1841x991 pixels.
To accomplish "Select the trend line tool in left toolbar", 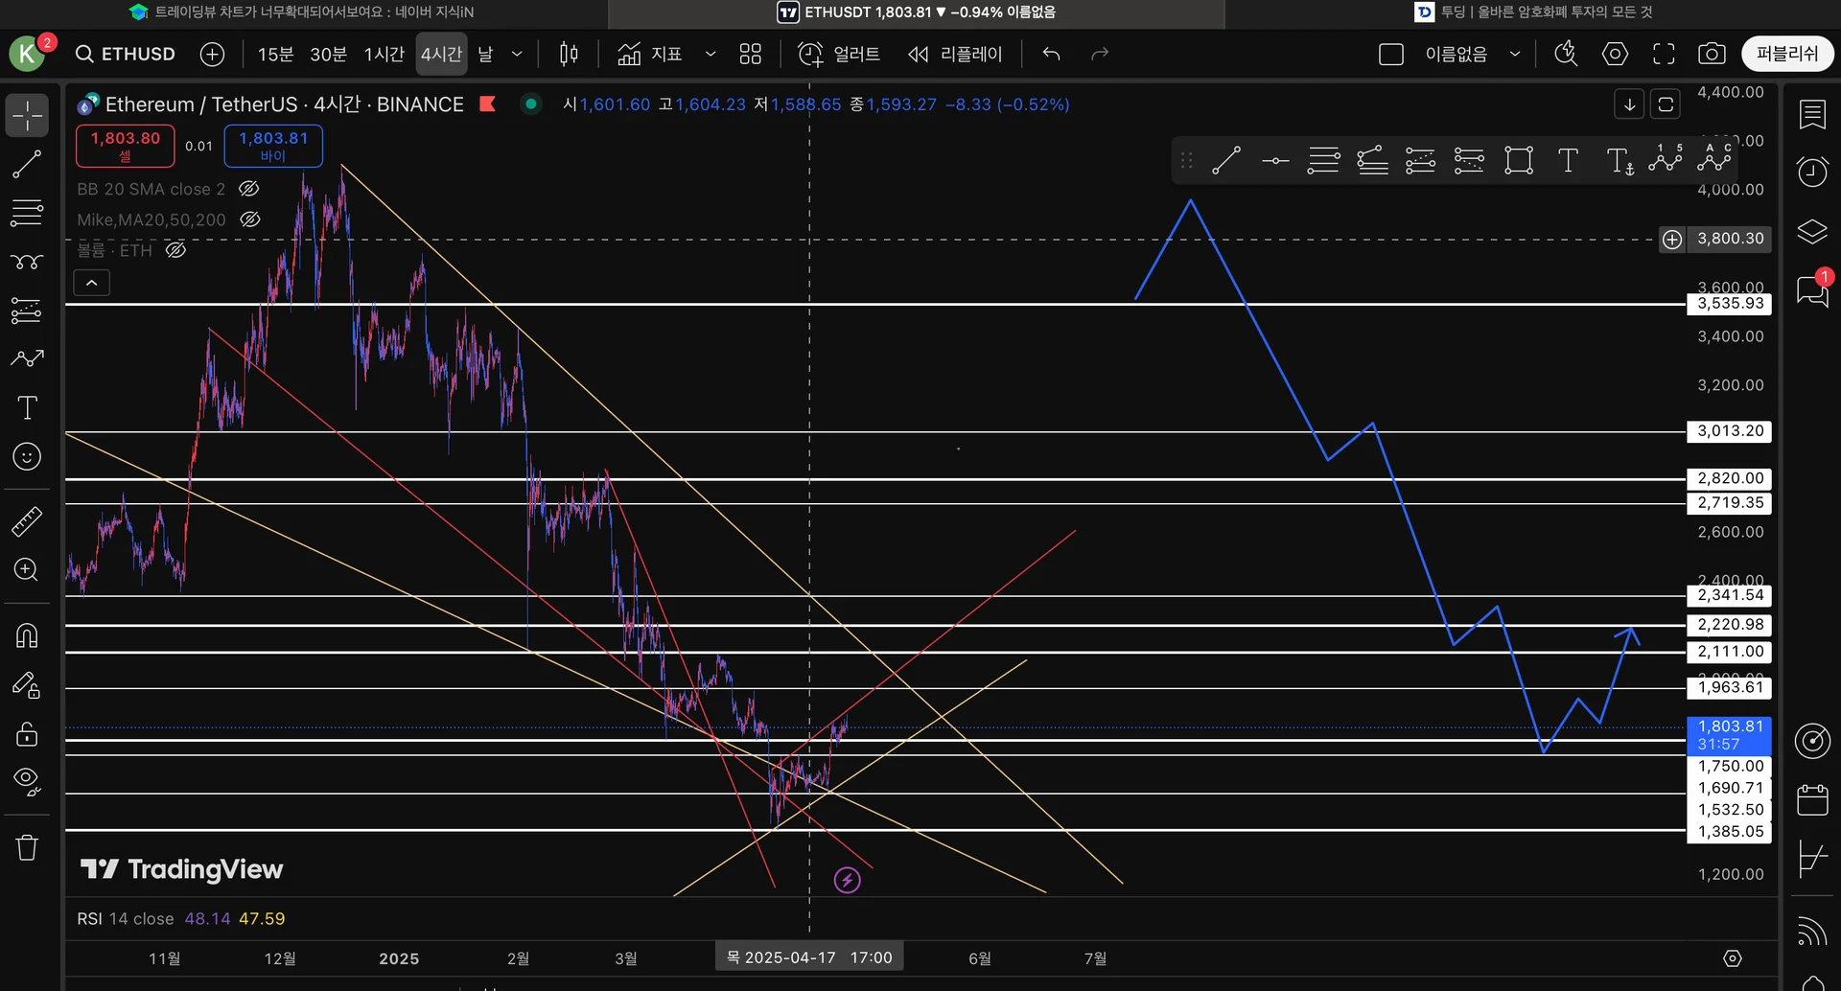I will click(x=26, y=164).
